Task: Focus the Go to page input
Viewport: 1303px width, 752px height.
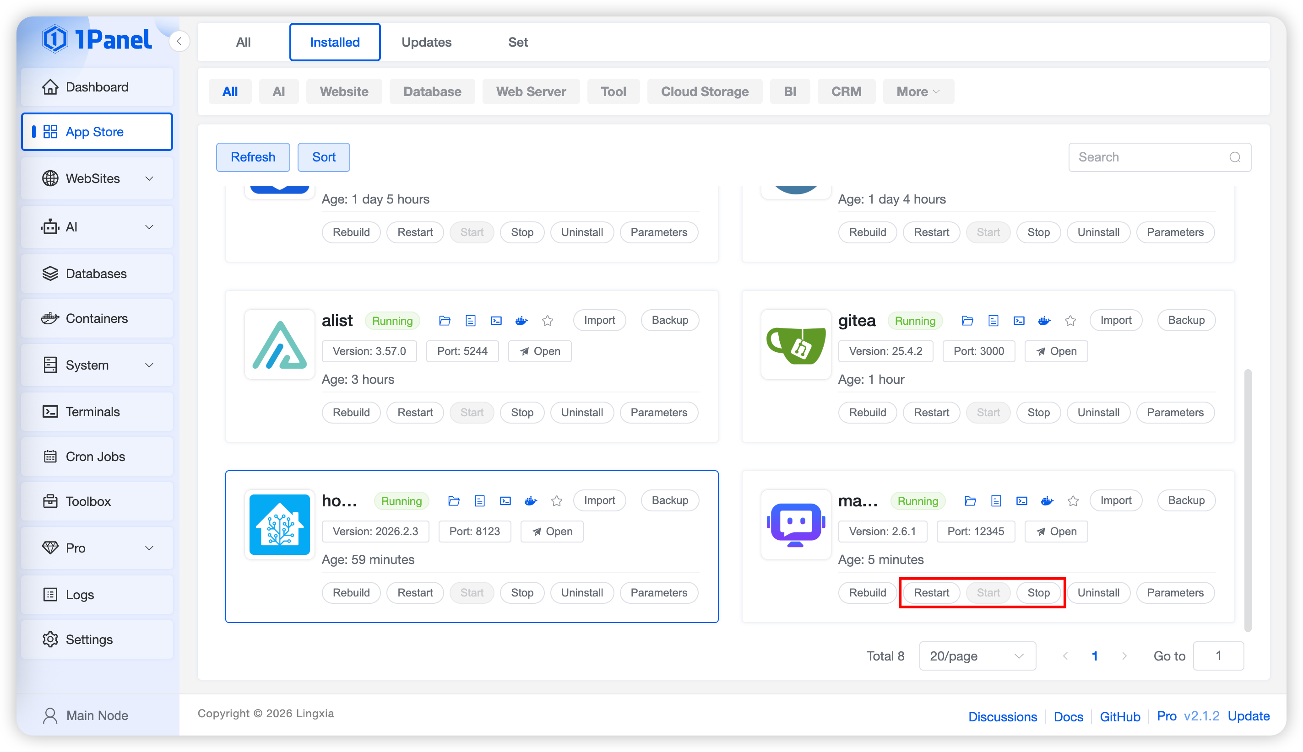Action: click(1218, 656)
